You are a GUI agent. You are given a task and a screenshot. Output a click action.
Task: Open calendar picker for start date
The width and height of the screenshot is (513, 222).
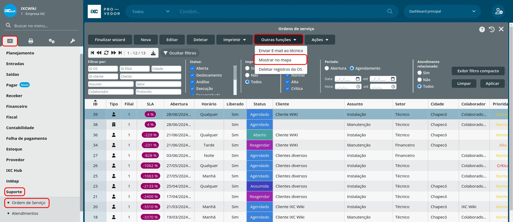358,79
